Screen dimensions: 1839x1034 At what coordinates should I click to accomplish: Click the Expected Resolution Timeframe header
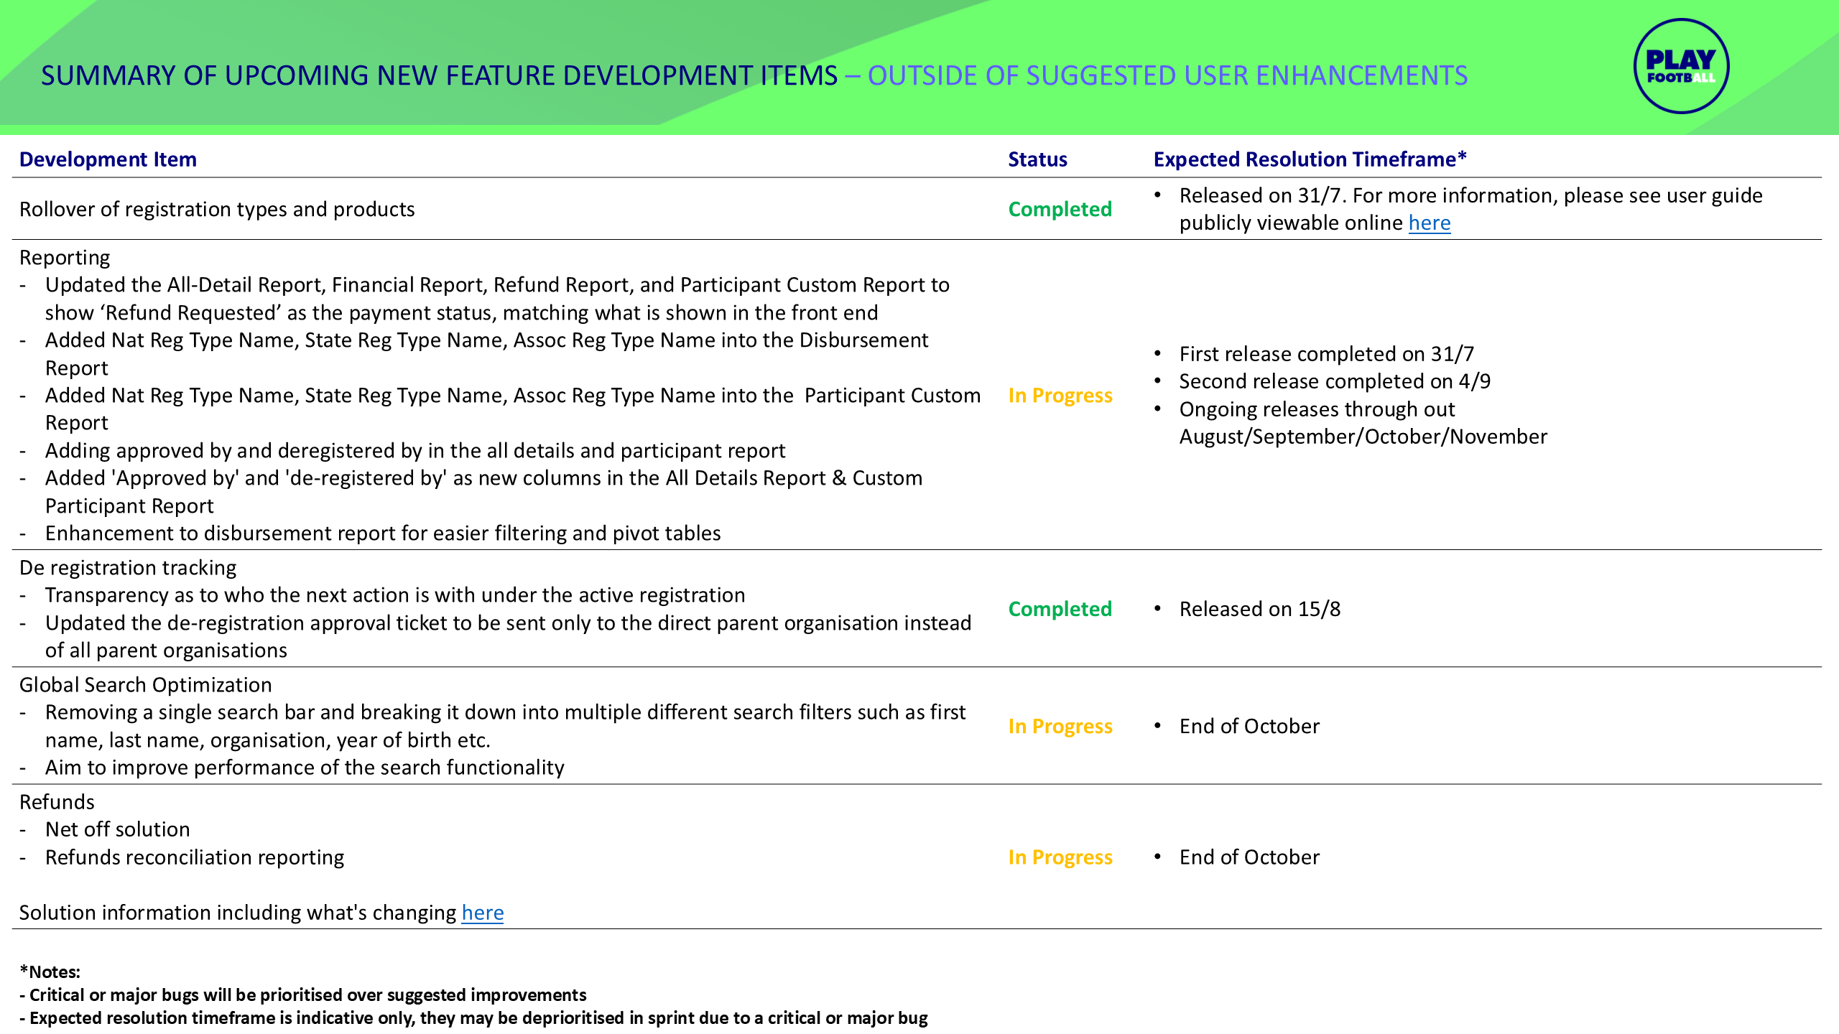pos(1310,159)
